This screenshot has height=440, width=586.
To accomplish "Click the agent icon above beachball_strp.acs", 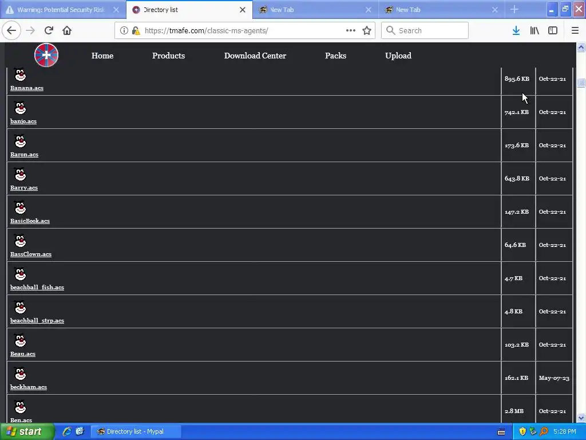I will click(x=20, y=307).
